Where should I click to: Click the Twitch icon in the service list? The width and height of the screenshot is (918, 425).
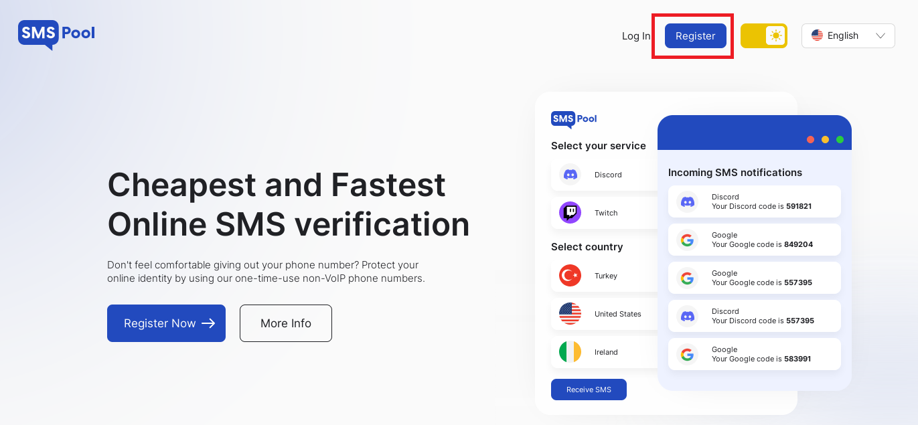point(570,213)
